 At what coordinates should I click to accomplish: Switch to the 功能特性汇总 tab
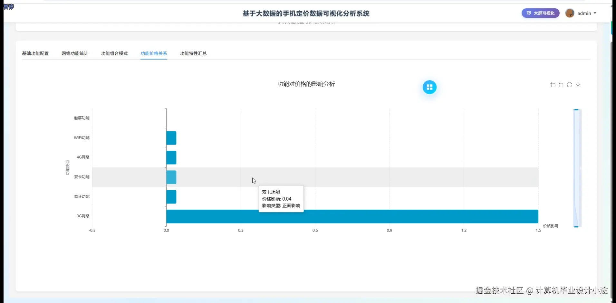tap(193, 53)
